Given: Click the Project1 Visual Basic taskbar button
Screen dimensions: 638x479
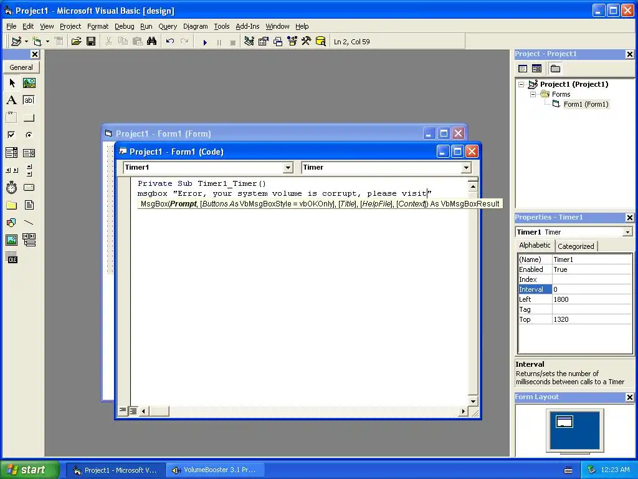Looking at the screenshot, I should 116,470.
